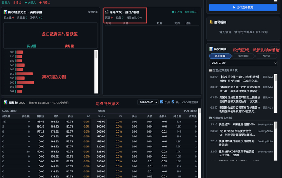Click the put open interest 7.2K
The image size is (282, 178).
[x=178, y=147]
